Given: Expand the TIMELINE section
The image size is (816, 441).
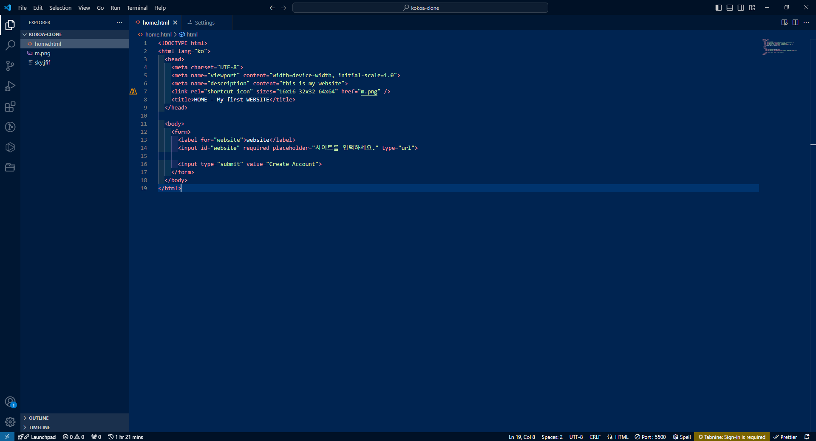Looking at the screenshot, I should pos(75,427).
